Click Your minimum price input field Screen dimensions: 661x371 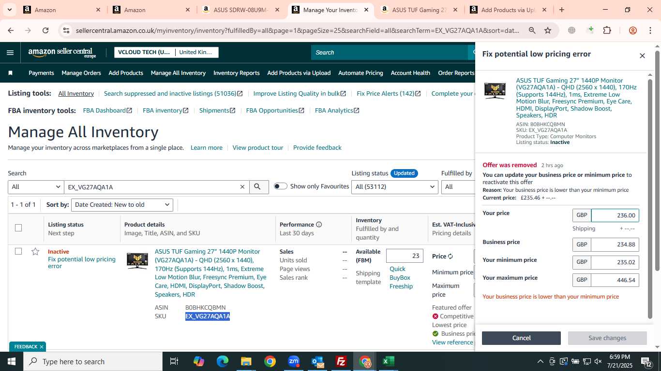(x=615, y=263)
